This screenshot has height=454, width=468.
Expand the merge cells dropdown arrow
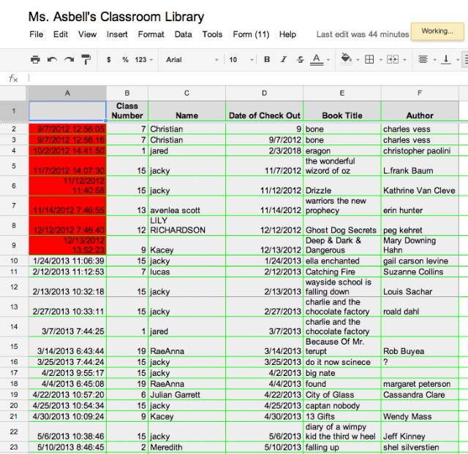coord(404,60)
